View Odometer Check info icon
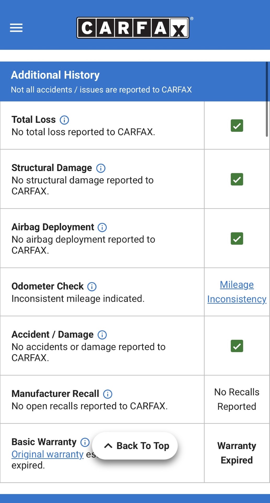 pyautogui.click(x=92, y=287)
